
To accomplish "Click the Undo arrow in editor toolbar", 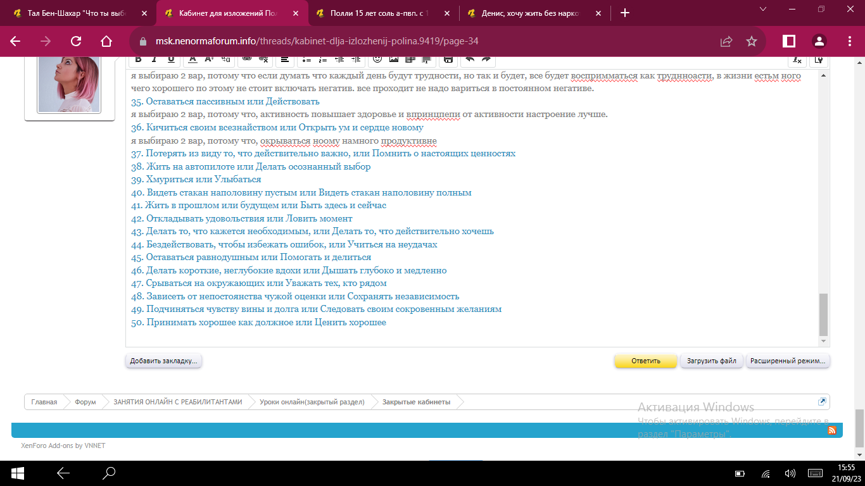I will [x=469, y=59].
